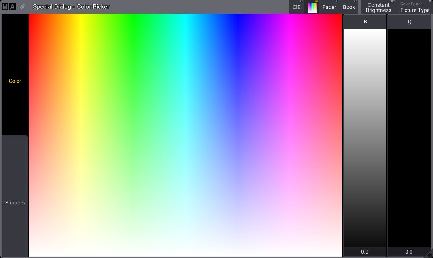433x258 pixels.
Task: Switch to Fader color mode
Action: point(329,7)
